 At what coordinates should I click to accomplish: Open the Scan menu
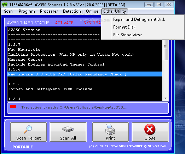[x=8, y=11]
